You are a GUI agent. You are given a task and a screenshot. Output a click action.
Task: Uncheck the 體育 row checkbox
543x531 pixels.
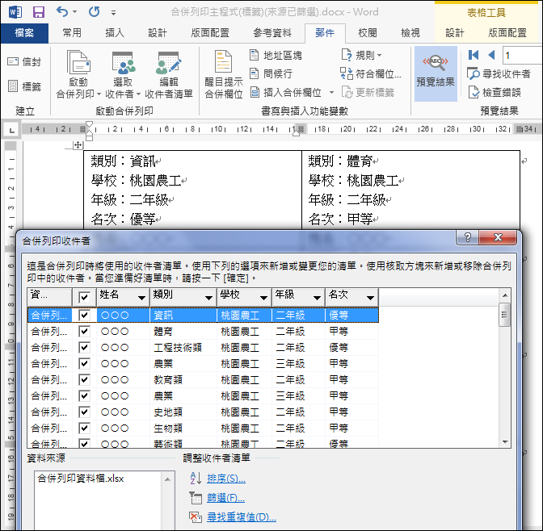tap(85, 331)
